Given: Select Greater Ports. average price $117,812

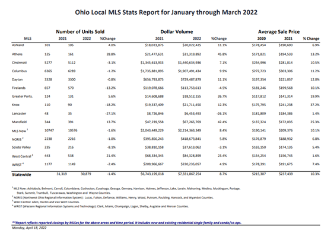Looking at the screenshot, I should pos(259,97).
